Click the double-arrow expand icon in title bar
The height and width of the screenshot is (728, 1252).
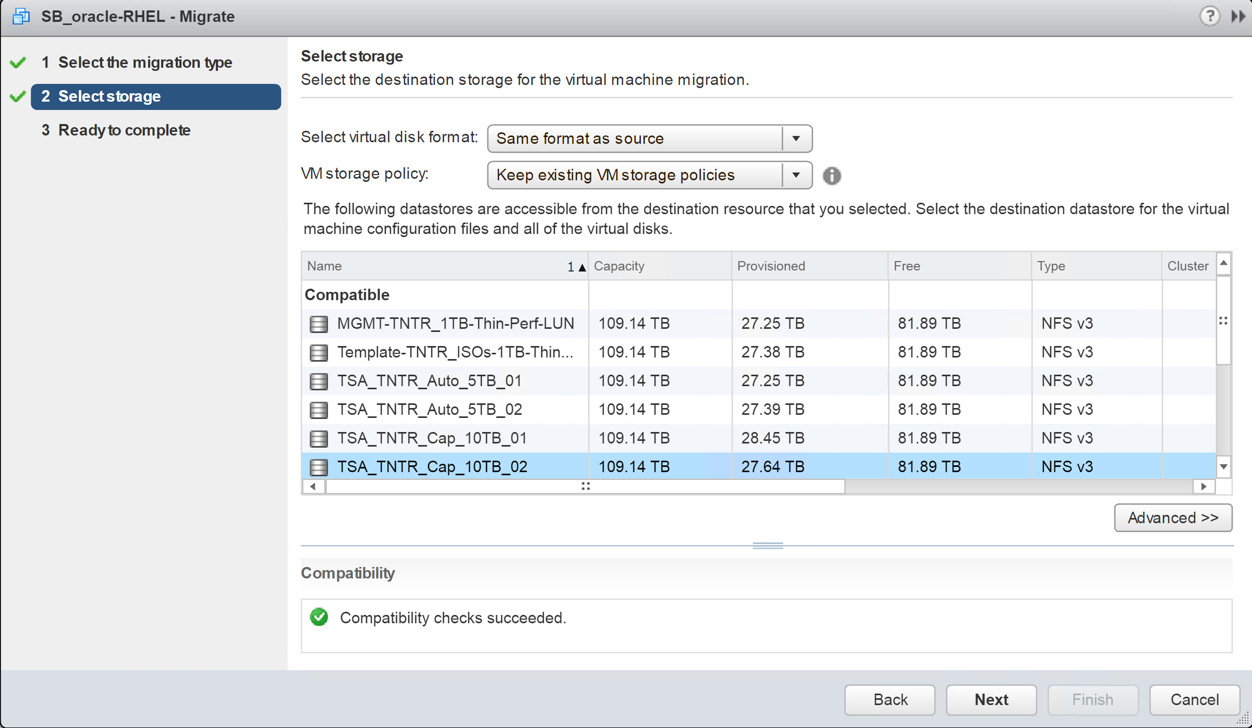coord(1238,16)
